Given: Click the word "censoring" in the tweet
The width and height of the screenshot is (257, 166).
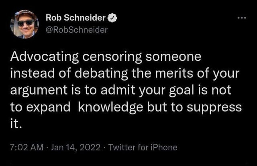Looking at the screenshot, I should pyautogui.click(x=112, y=57).
